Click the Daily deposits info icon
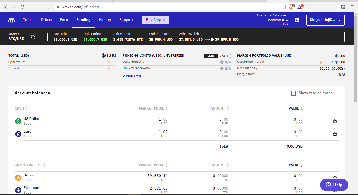Image resolution: width=358 pixels, height=195 pixels. 222,62
